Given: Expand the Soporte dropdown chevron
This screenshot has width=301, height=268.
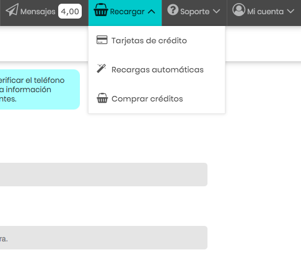Looking at the screenshot, I should pyautogui.click(x=216, y=11).
